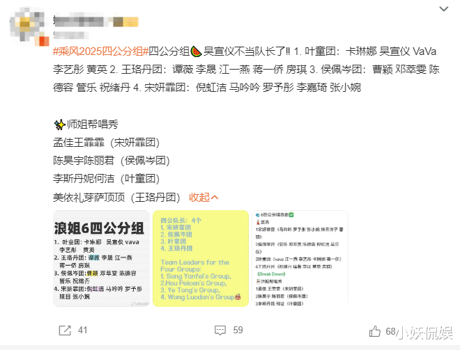Open comments via speech bubble icon

tap(220, 331)
